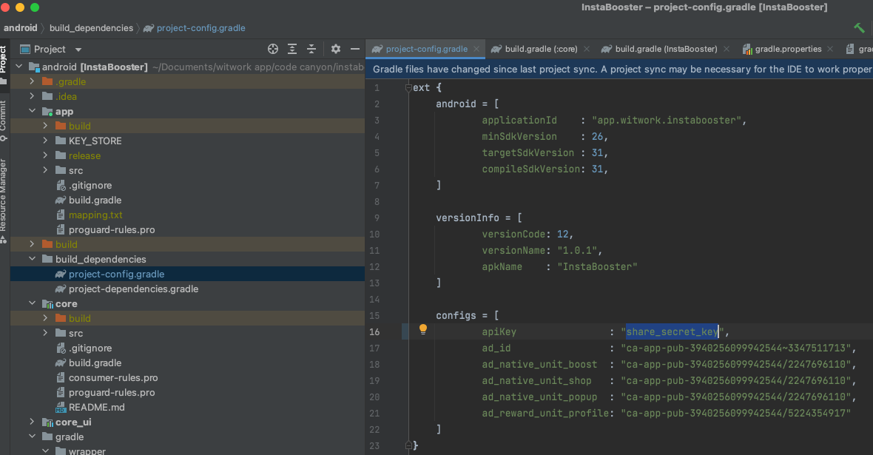873x455 pixels.
Task: Switch to gradle.properties tab
Action: pos(788,49)
